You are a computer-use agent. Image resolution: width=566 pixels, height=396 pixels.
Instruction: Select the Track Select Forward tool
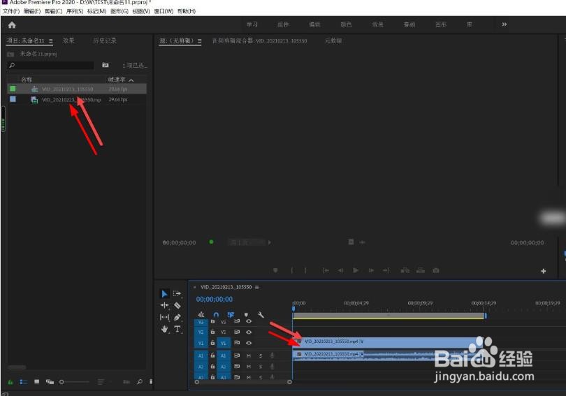pos(177,293)
